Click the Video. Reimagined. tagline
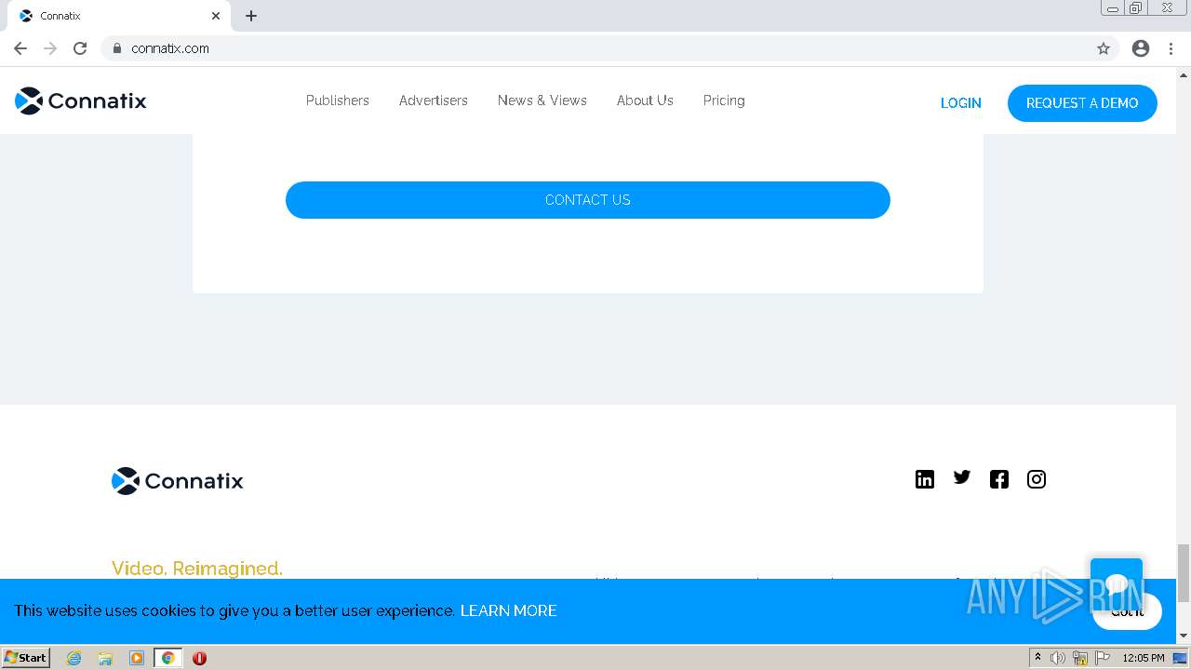 tap(197, 569)
